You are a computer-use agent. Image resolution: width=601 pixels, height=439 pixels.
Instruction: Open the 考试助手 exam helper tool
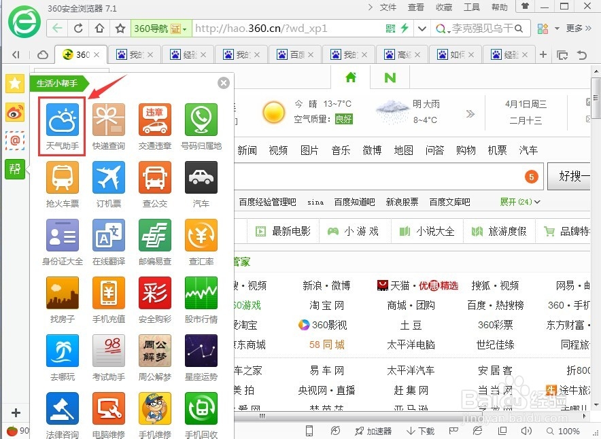click(x=109, y=357)
